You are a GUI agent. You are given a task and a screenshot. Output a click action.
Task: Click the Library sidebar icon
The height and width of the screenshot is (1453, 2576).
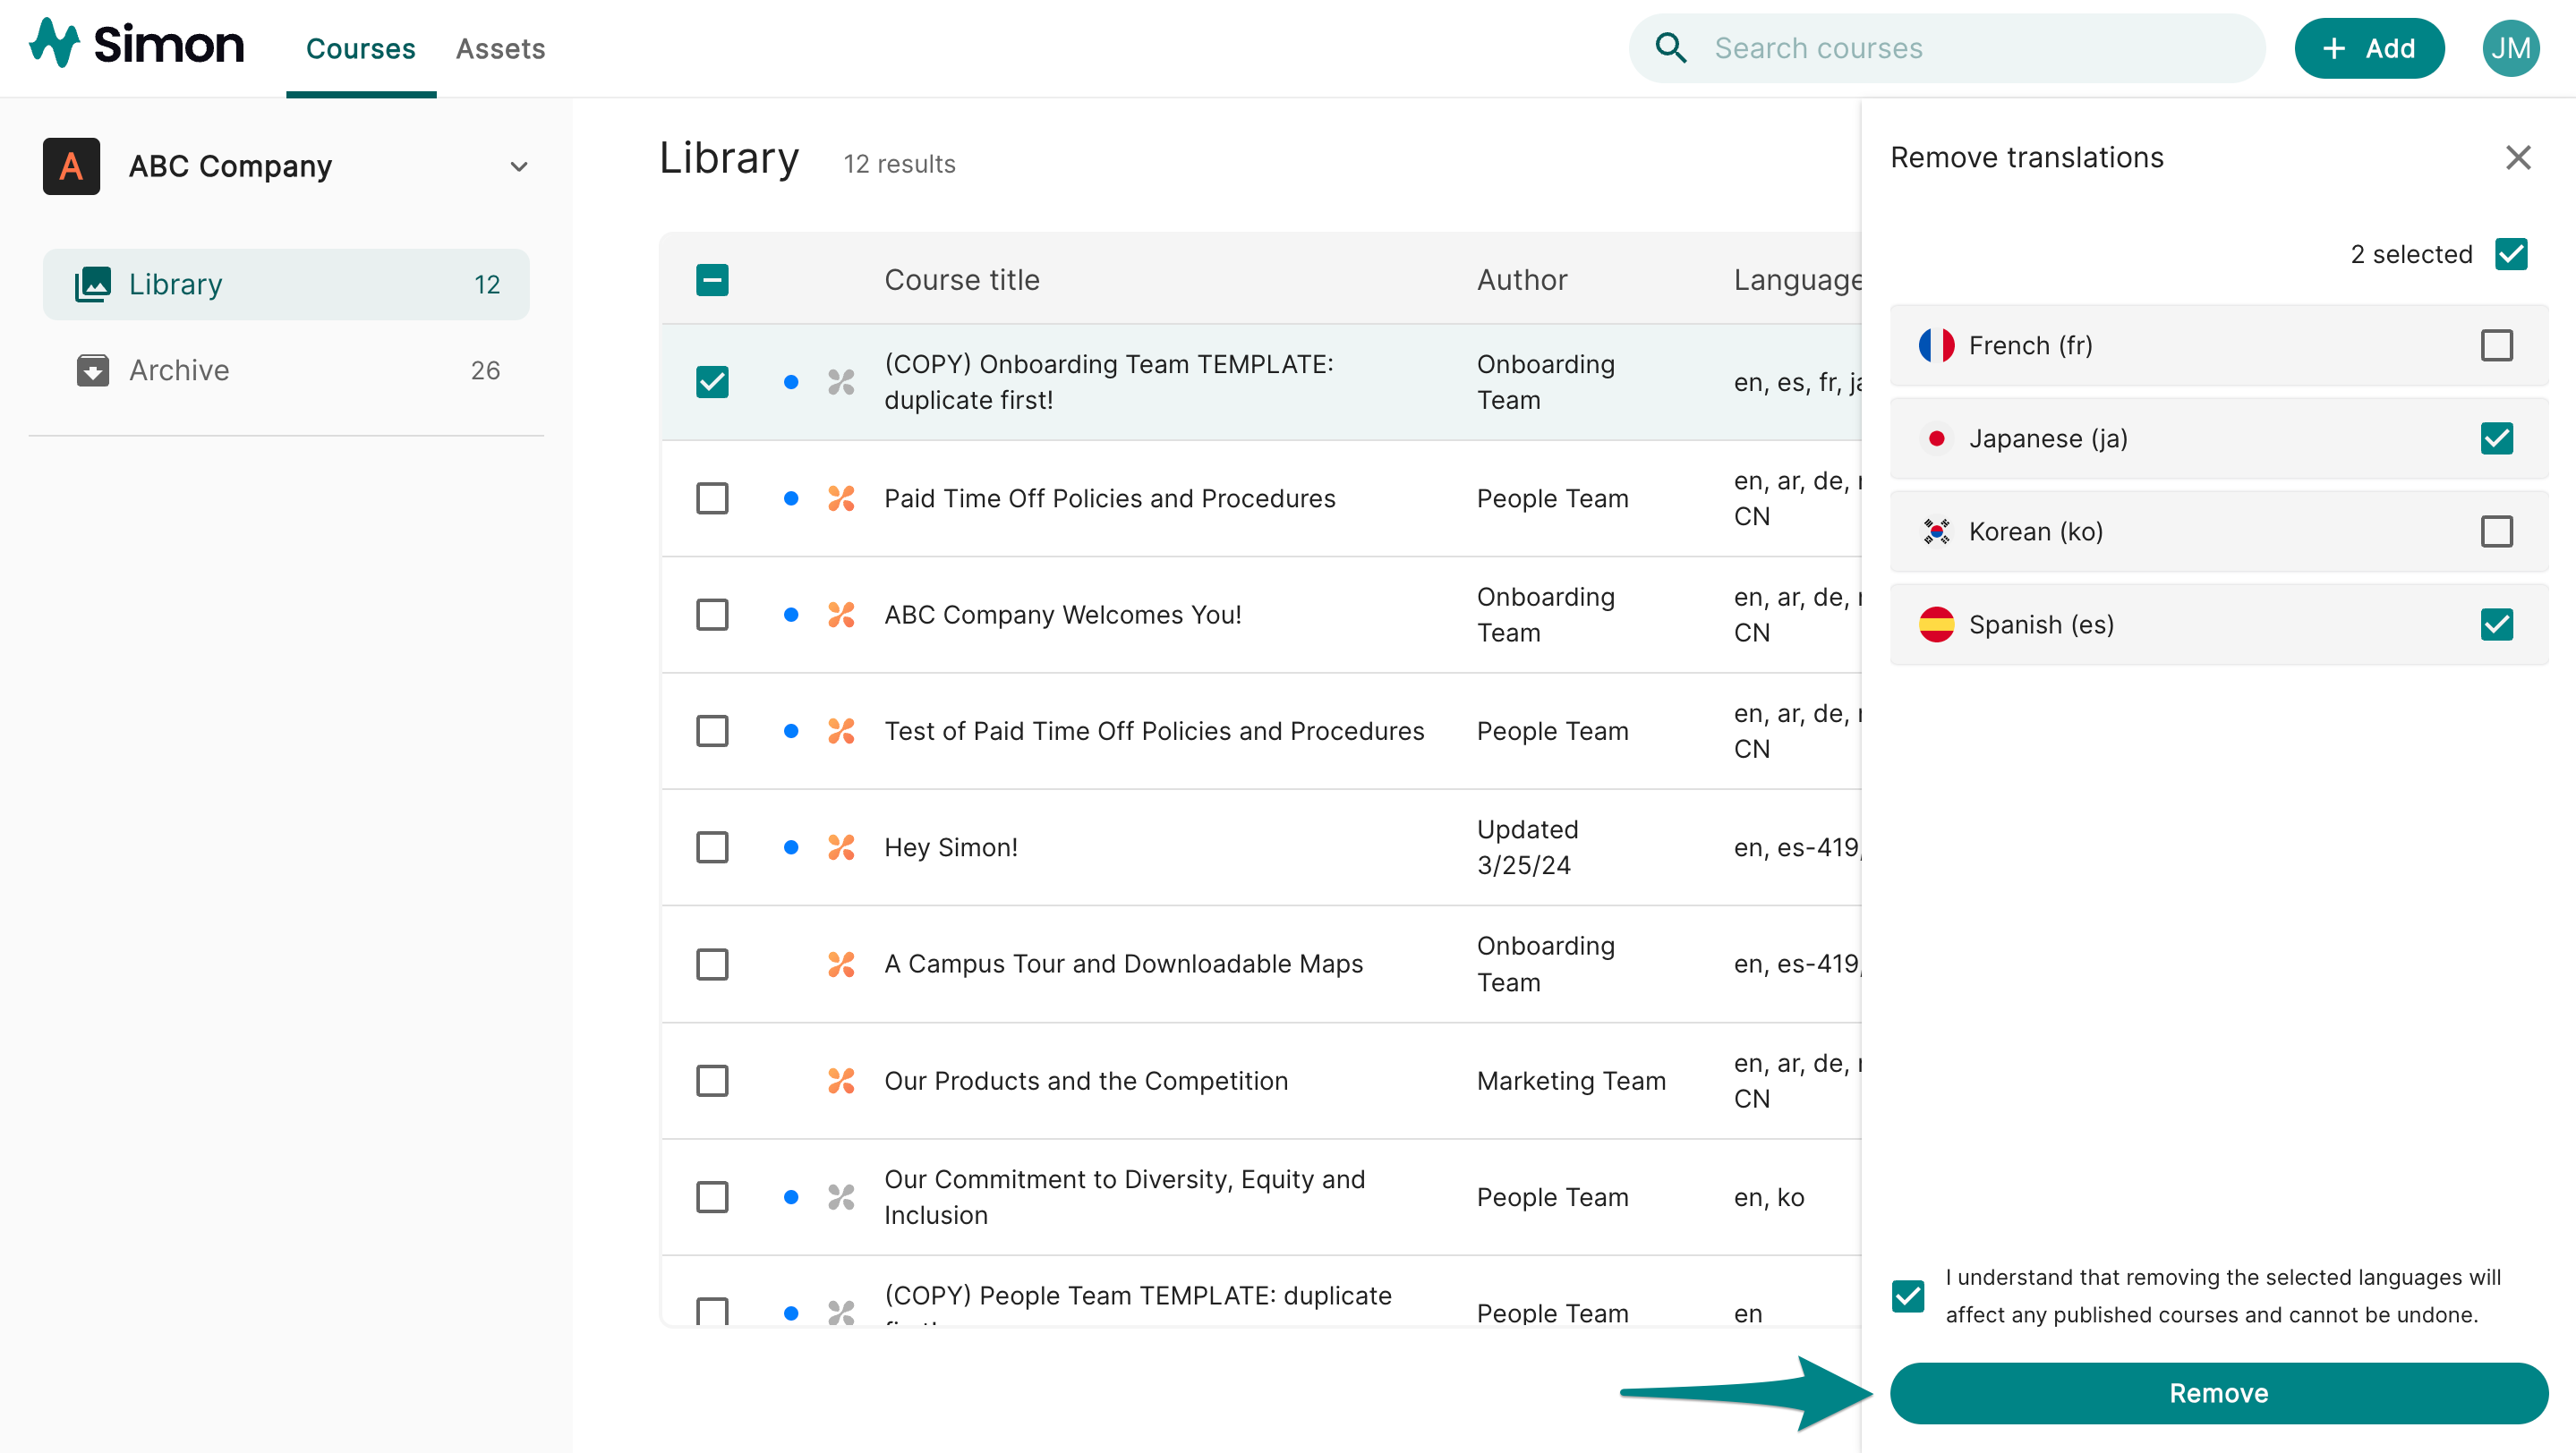(x=92, y=284)
